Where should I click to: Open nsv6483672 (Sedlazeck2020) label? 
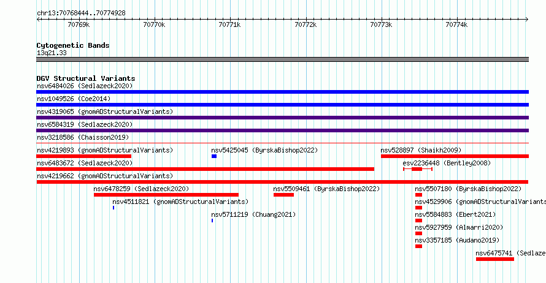click(x=85, y=163)
